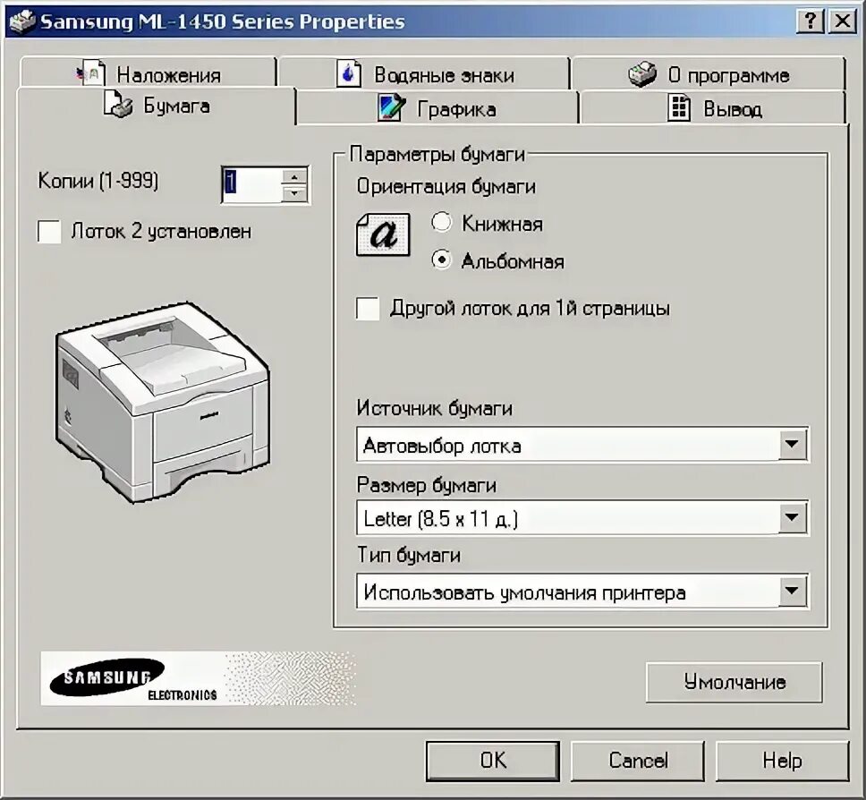Confirm with the OK button
Image resolution: width=866 pixels, height=800 pixels.
493,761
